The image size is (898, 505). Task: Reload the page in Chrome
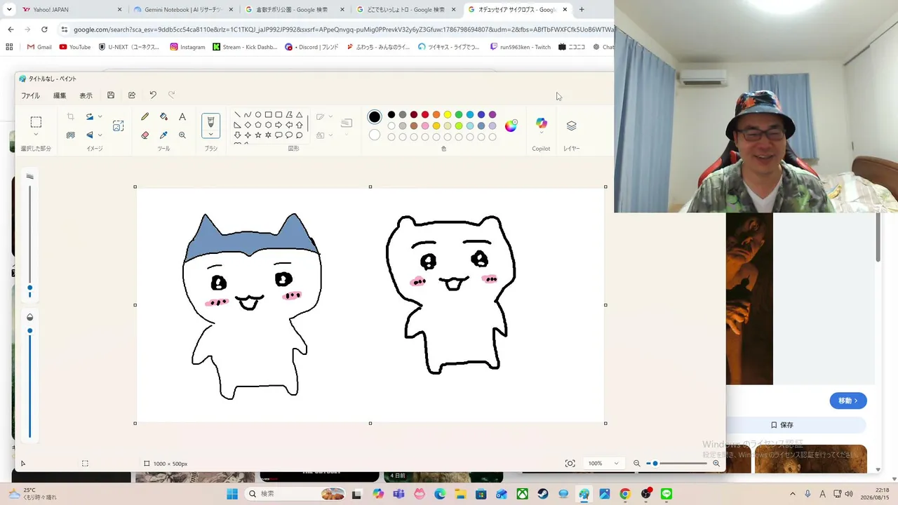click(44, 29)
